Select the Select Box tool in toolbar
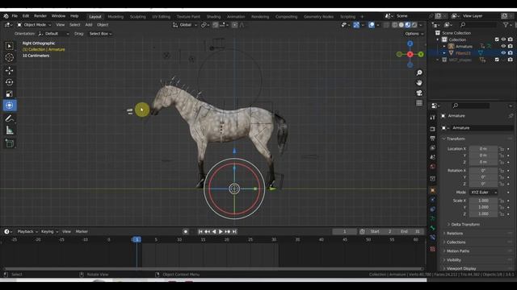This screenshot has width=517, height=290. tap(9, 46)
